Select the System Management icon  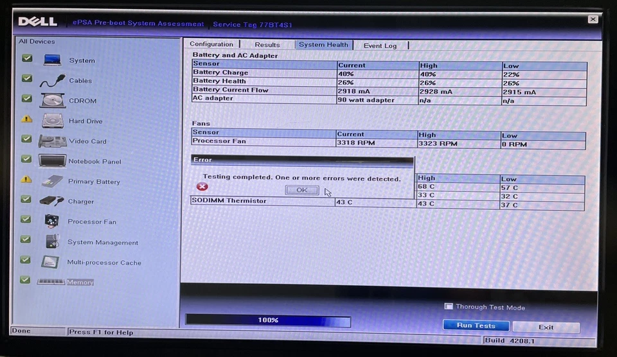(52, 241)
